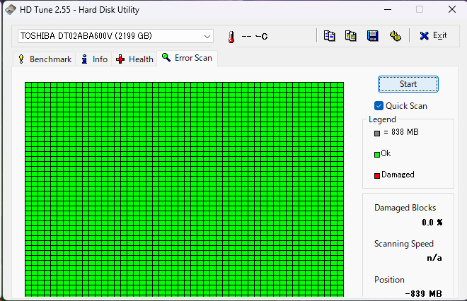
Task: Click the Exit button in toolbar
Action: point(433,36)
